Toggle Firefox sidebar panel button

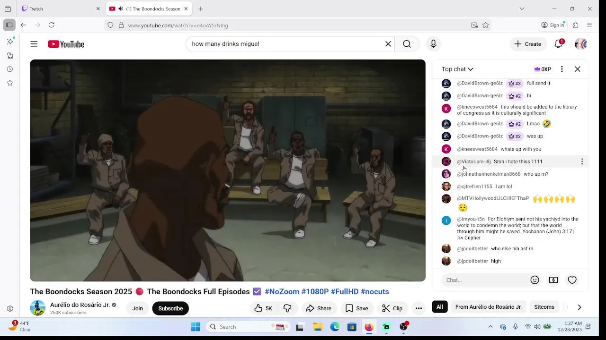[9, 25]
